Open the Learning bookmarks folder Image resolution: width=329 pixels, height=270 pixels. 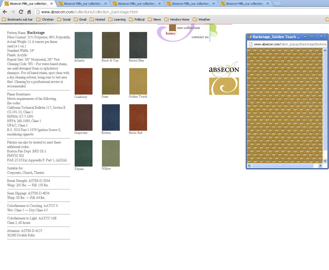[x=117, y=19]
